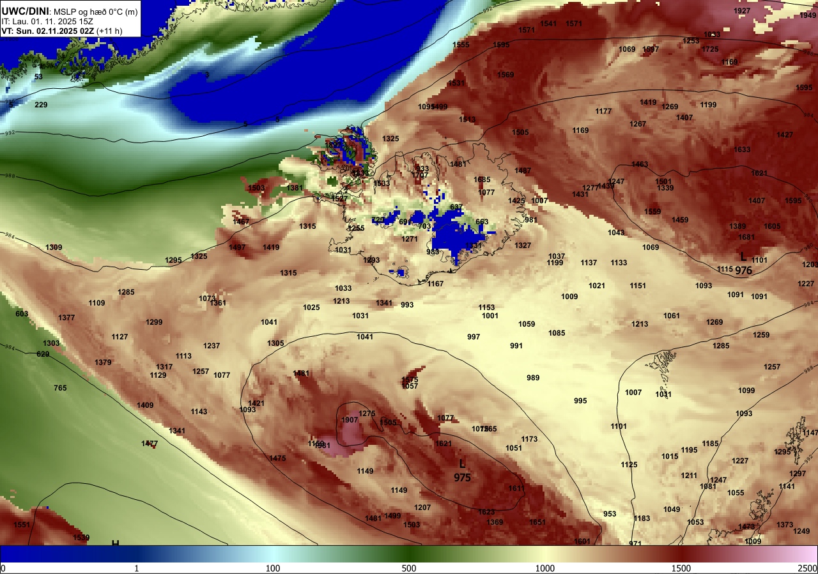Click the height value 1907
The image size is (818, 574).
pos(350,420)
